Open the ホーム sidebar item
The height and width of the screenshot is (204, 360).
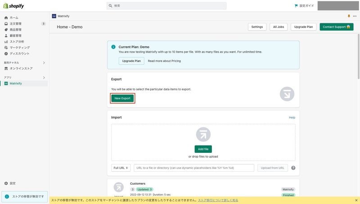[x=14, y=18]
